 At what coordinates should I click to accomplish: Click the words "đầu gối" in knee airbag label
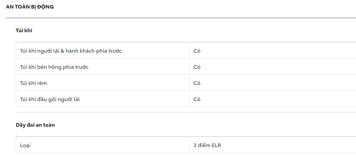click(48, 99)
